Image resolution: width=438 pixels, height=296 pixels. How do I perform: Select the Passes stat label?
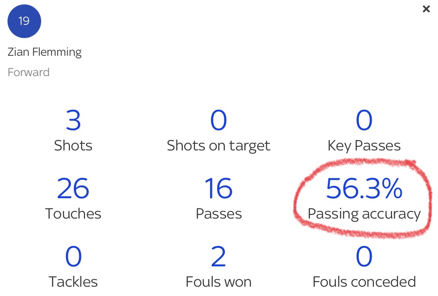(x=219, y=214)
